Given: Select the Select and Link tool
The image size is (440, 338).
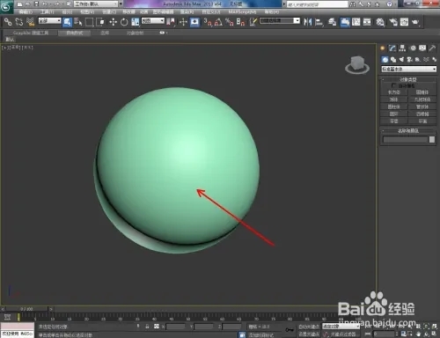Looking at the screenshot, I should (x=8, y=22).
